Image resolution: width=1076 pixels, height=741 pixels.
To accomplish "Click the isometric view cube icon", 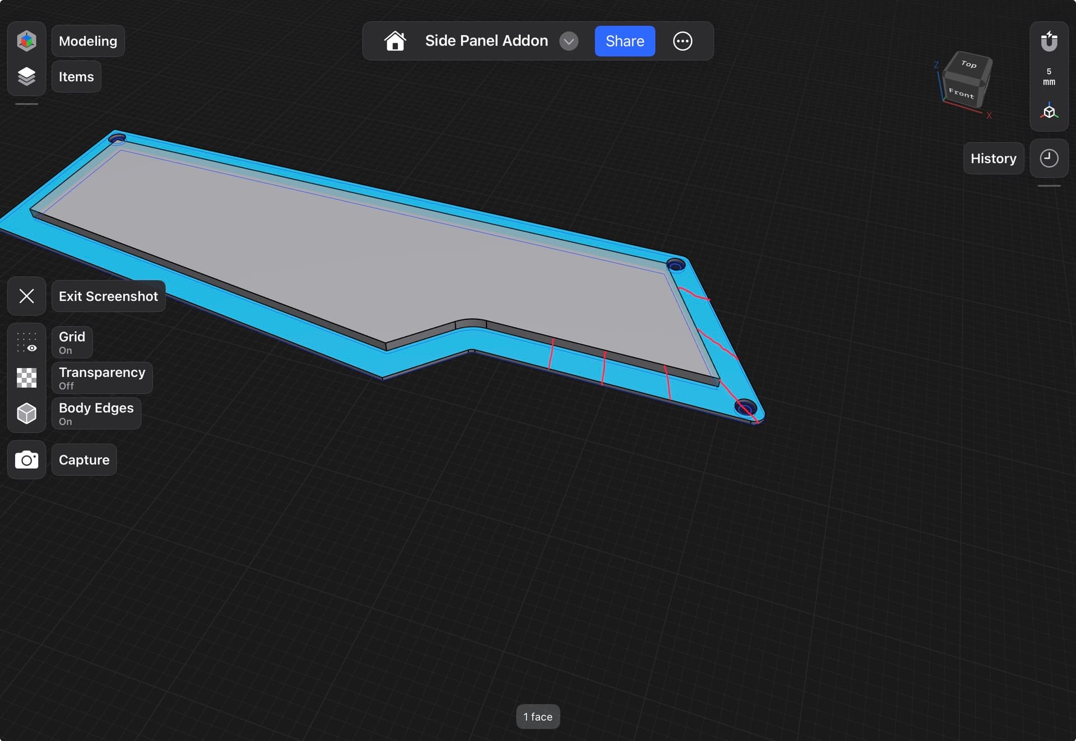I will (x=1049, y=111).
